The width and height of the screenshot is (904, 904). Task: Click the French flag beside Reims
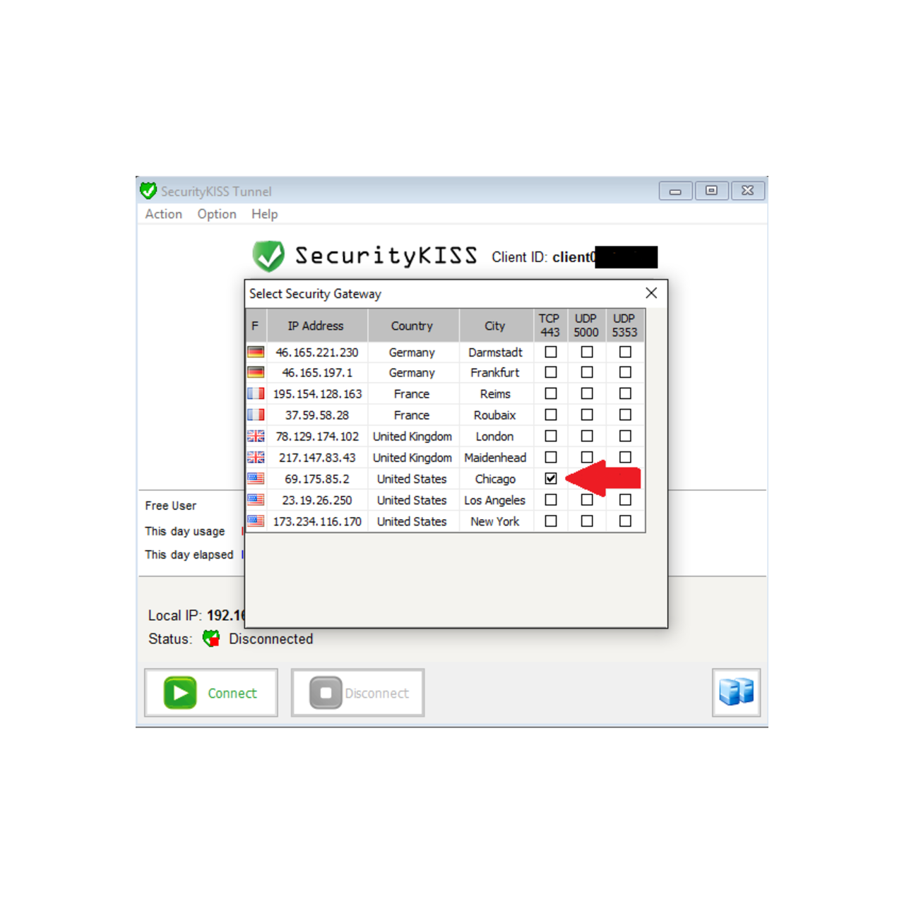pos(255,393)
